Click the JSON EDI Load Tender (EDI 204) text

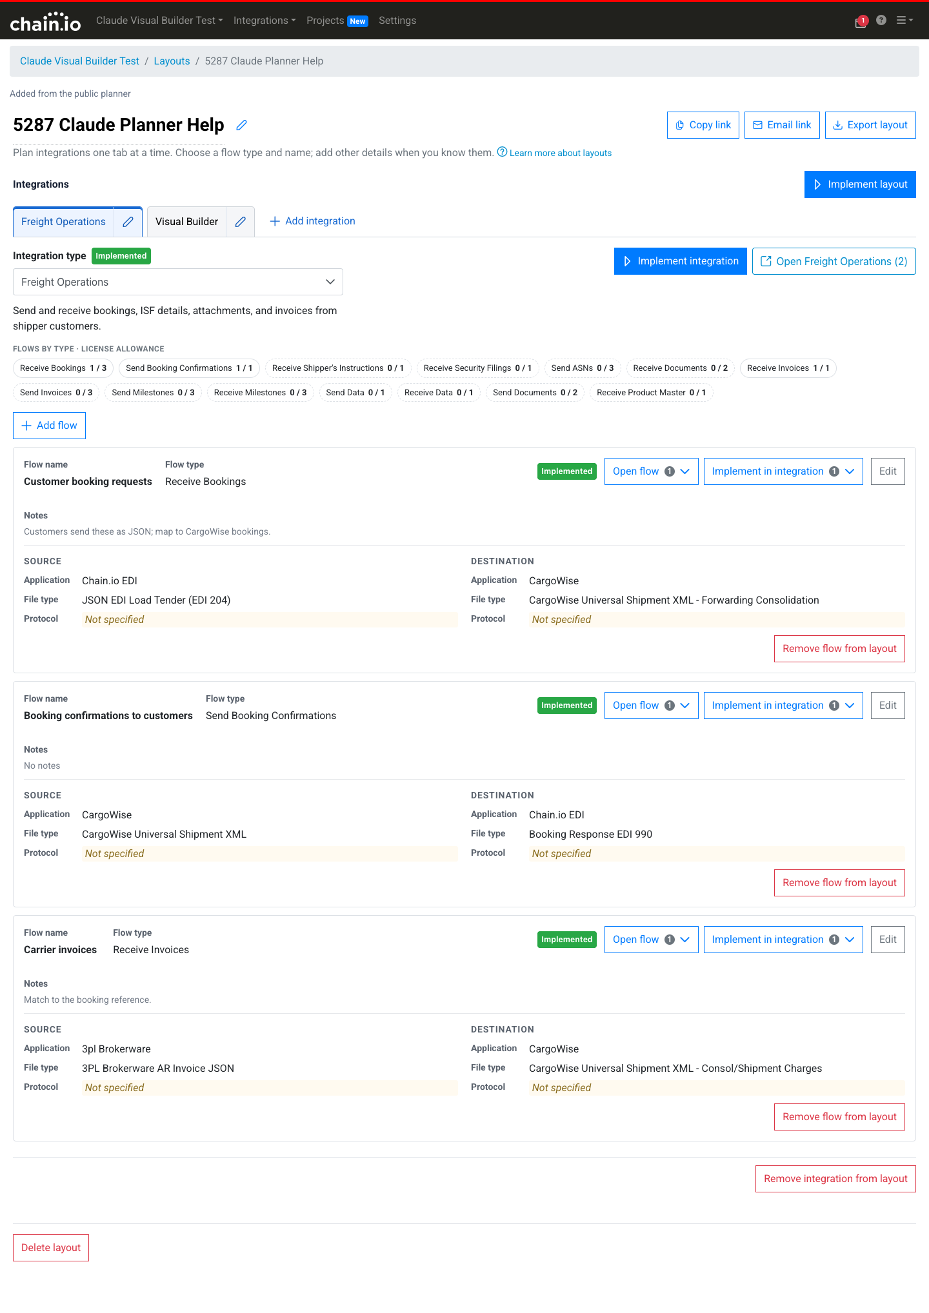tap(156, 600)
